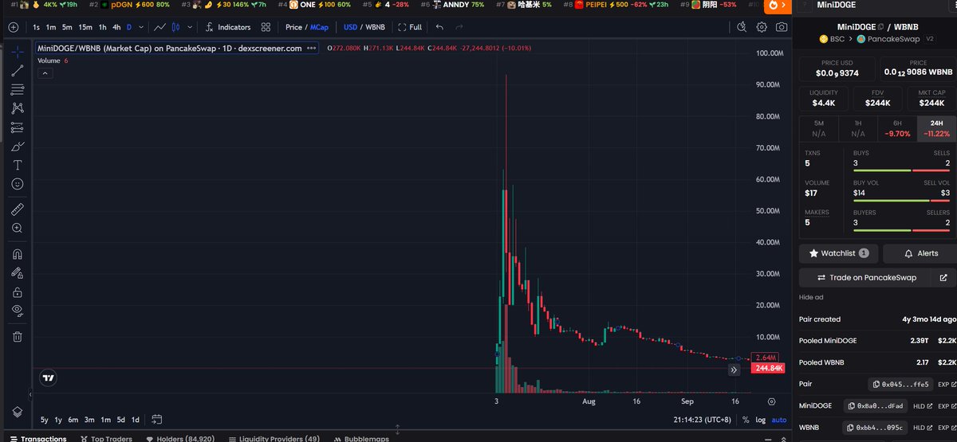
Task: Toggle lock all drawing tools
Action: pos(18,292)
